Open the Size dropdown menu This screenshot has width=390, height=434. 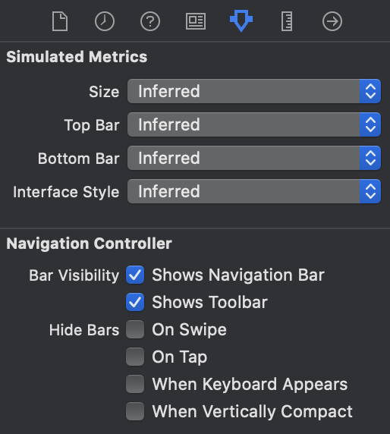(x=254, y=91)
